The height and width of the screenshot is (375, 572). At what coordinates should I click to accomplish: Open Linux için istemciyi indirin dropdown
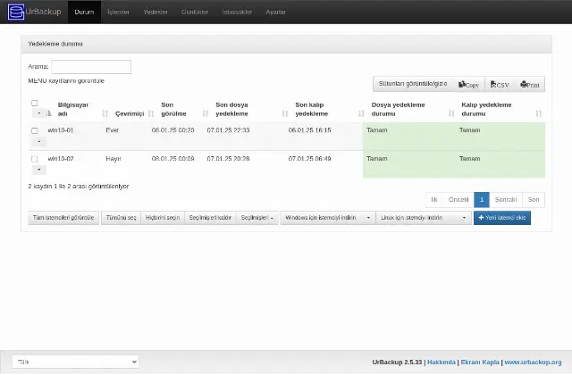(424, 218)
